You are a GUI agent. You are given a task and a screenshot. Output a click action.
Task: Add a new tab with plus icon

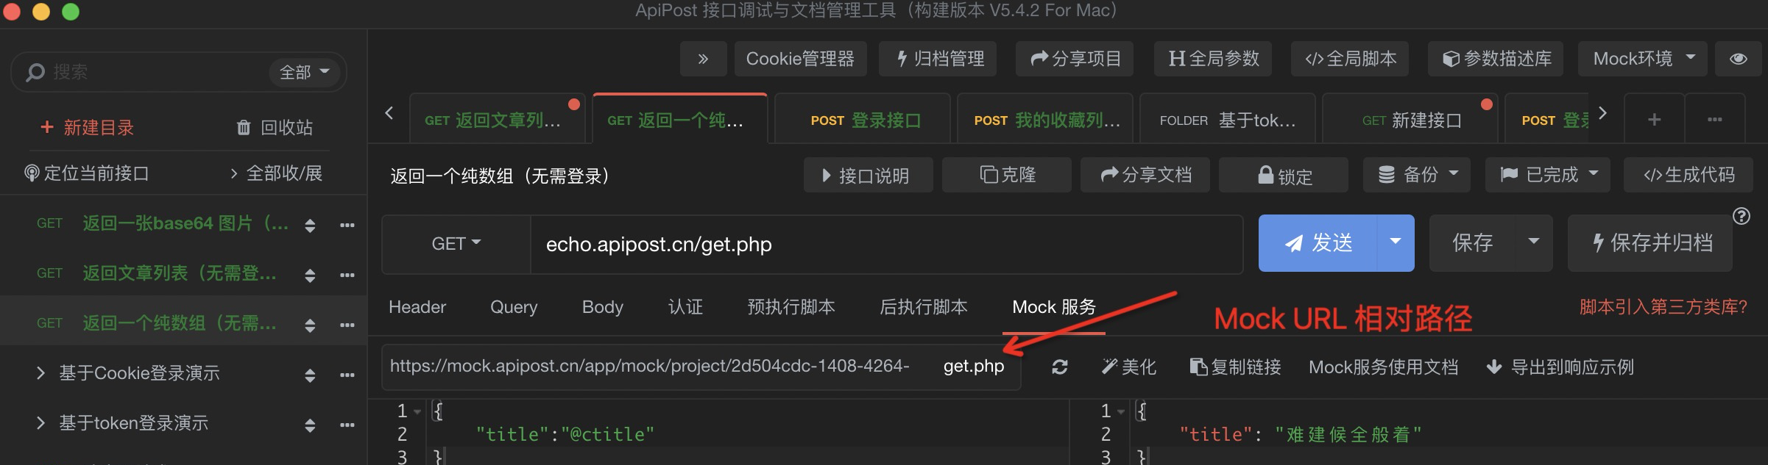[x=1654, y=119]
